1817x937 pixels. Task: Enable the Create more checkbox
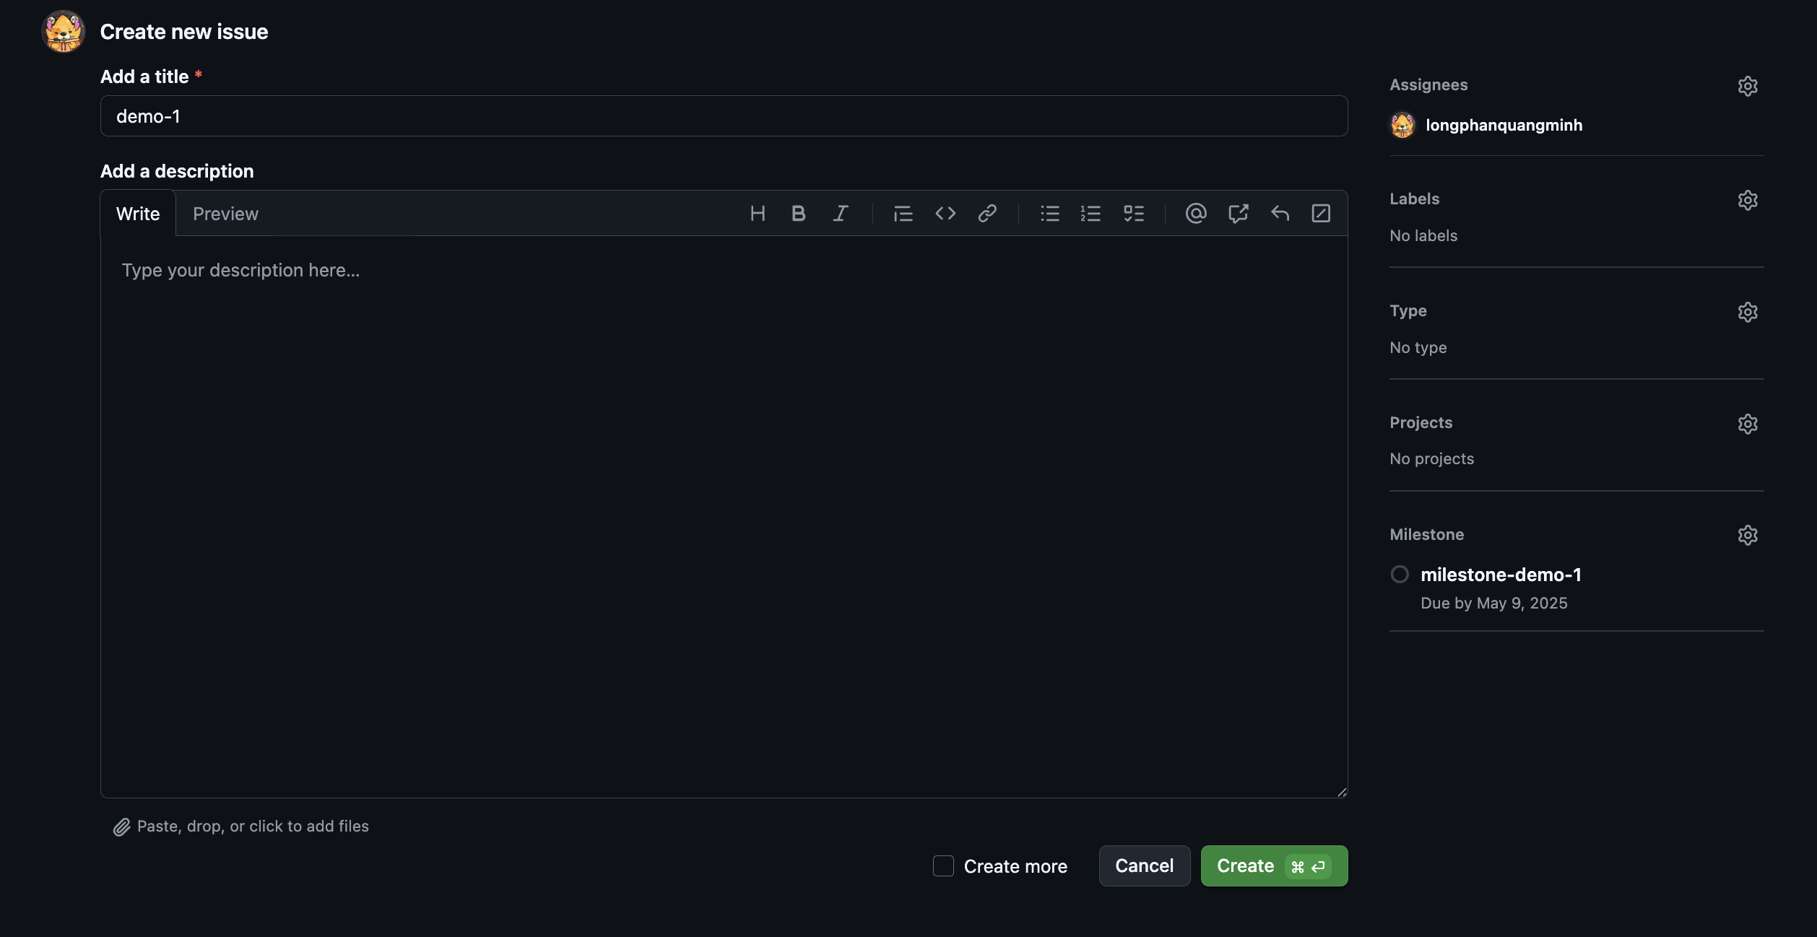[x=943, y=866]
